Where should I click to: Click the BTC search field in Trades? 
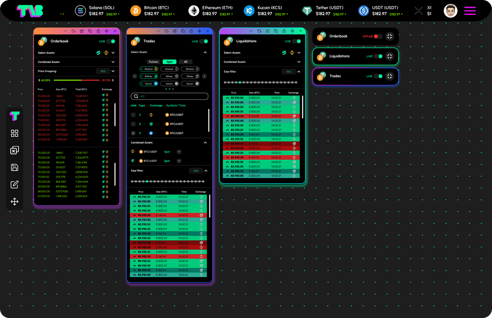coord(169,96)
